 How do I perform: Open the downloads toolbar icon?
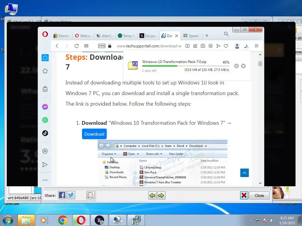[x=247, y=46]
